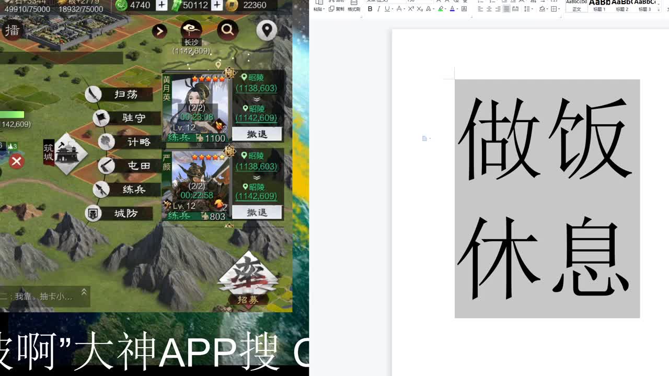Toggle Underline in the Word ribbon

click(388, 9)
